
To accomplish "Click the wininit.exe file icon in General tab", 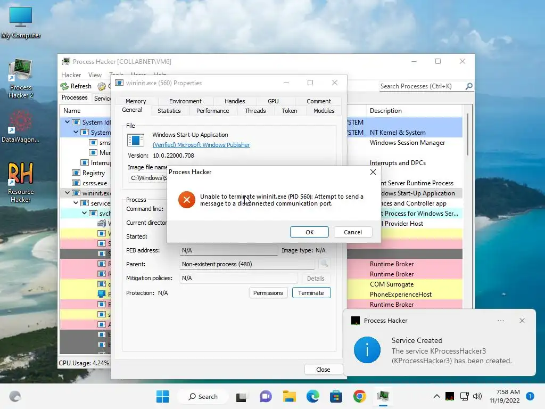I will 136,140.
